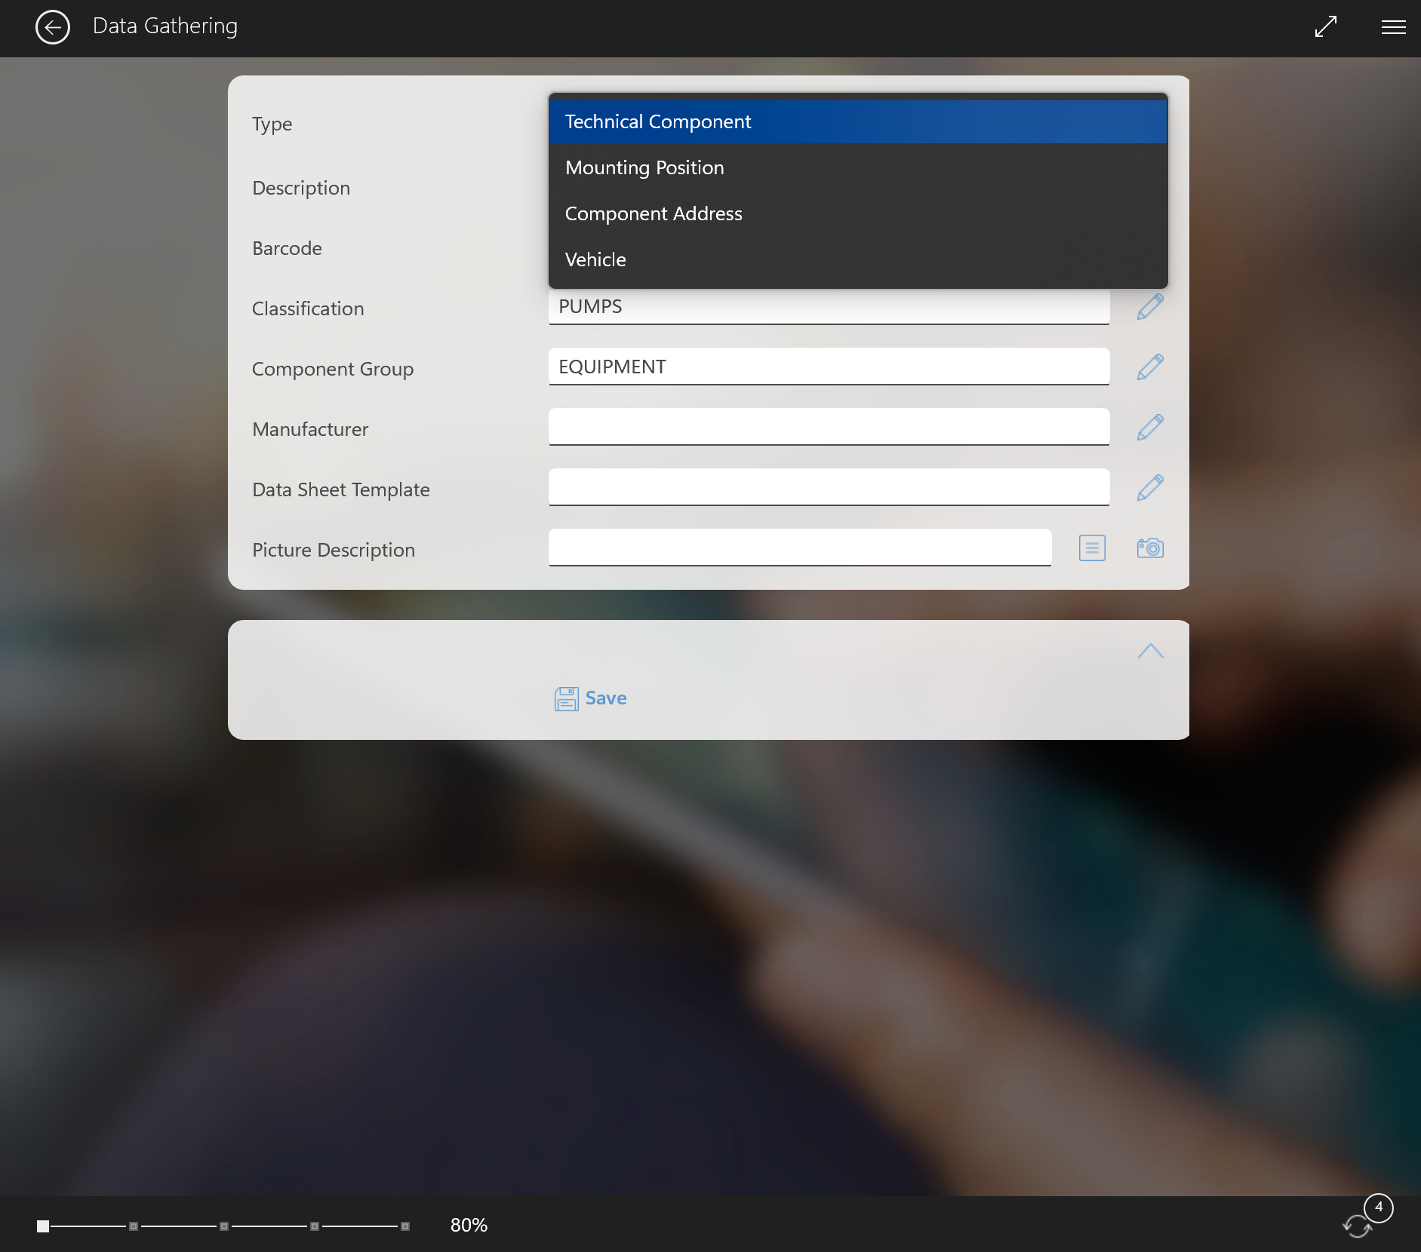Toggle fullscreen with the expand arrows icon
The image size is (1421, 1252).
pos(1326,27)
